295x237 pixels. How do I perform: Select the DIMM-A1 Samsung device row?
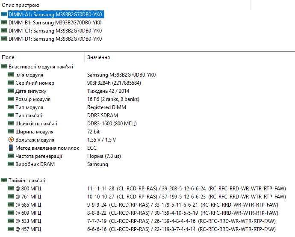(x=55, y=15)
